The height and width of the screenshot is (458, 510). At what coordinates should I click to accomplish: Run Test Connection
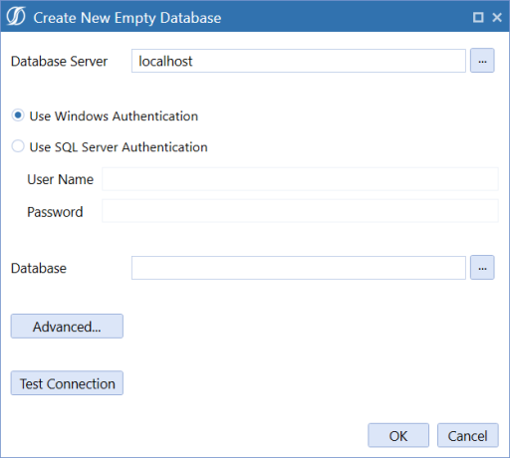pyautogui.click(x=67, y=383)
